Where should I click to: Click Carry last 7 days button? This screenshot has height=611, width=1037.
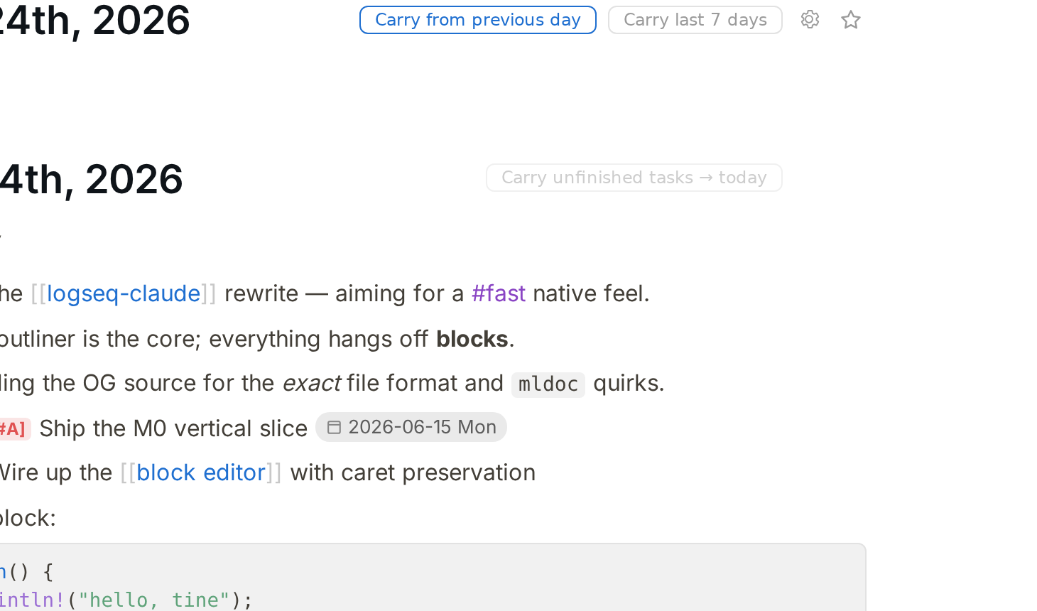click(x=695, y=20)
